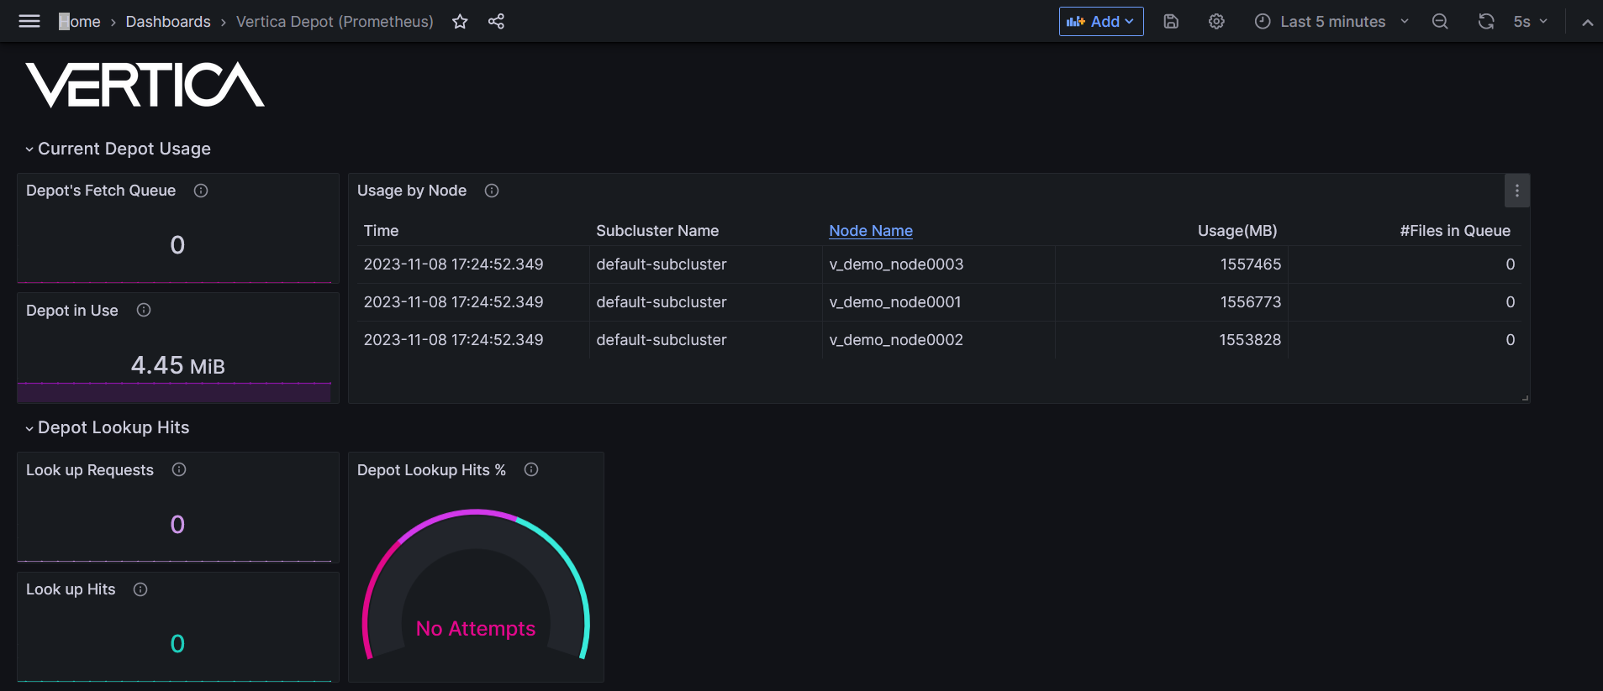The image size is (1603, 691).
Task: Open dashboard settings gear
Action: 1216,22
